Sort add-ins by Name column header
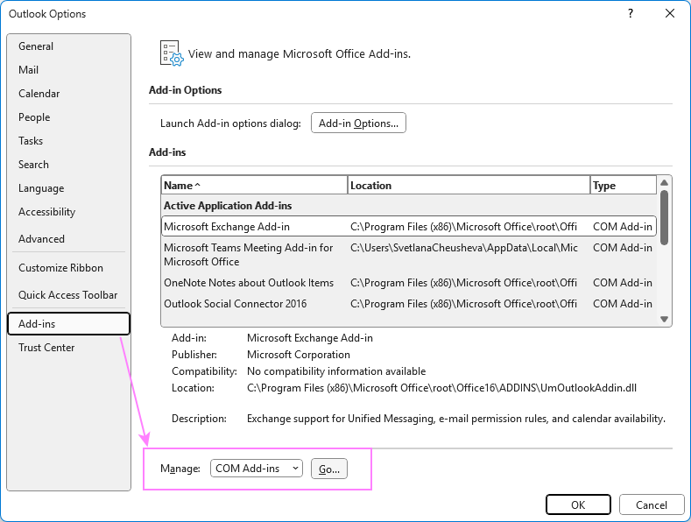 [254, 186]
